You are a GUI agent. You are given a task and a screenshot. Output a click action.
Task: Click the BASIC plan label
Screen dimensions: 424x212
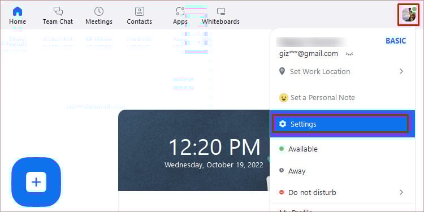point(396,41)
